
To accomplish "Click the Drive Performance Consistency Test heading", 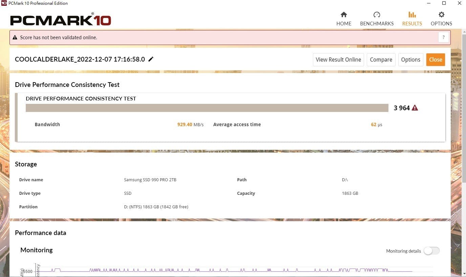I will click(67, 85).
